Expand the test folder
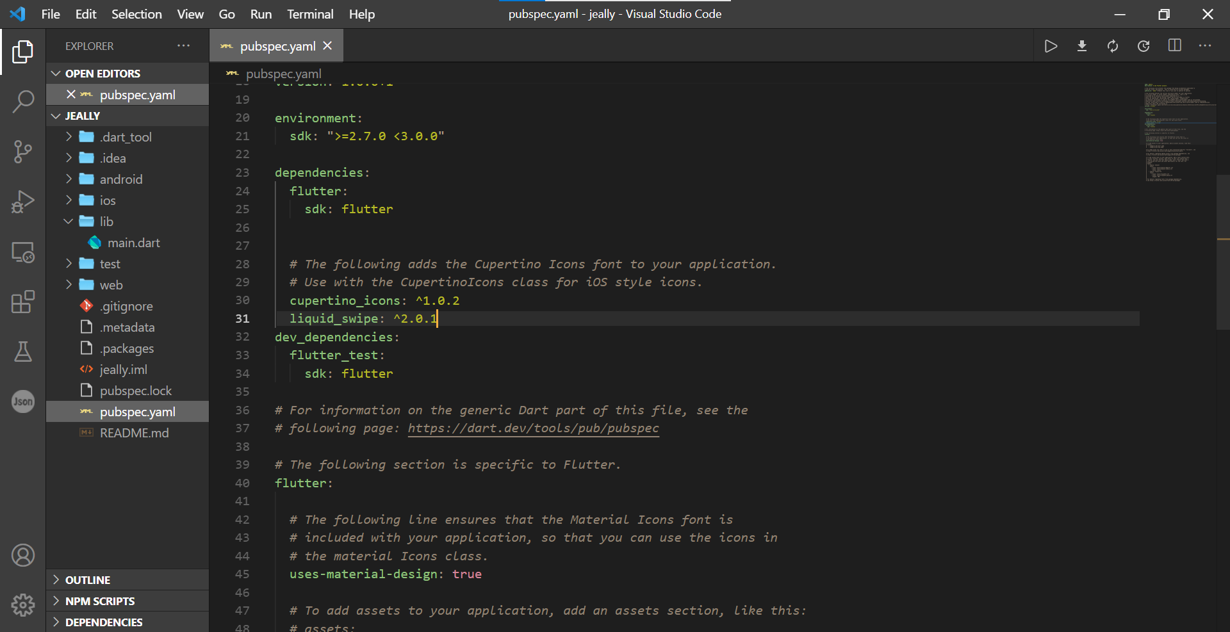Screen dimensions: 1230x632 click(127, 263)
